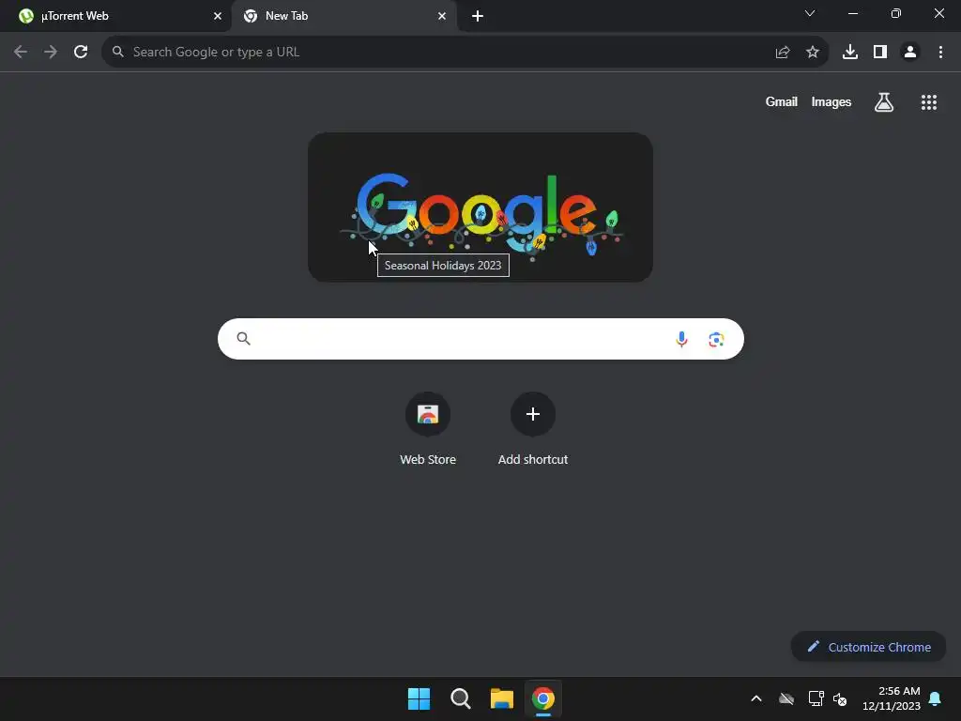The image size is (961, 721).
Task: Select the New Tab tab
Action: (x=343, y=16)
